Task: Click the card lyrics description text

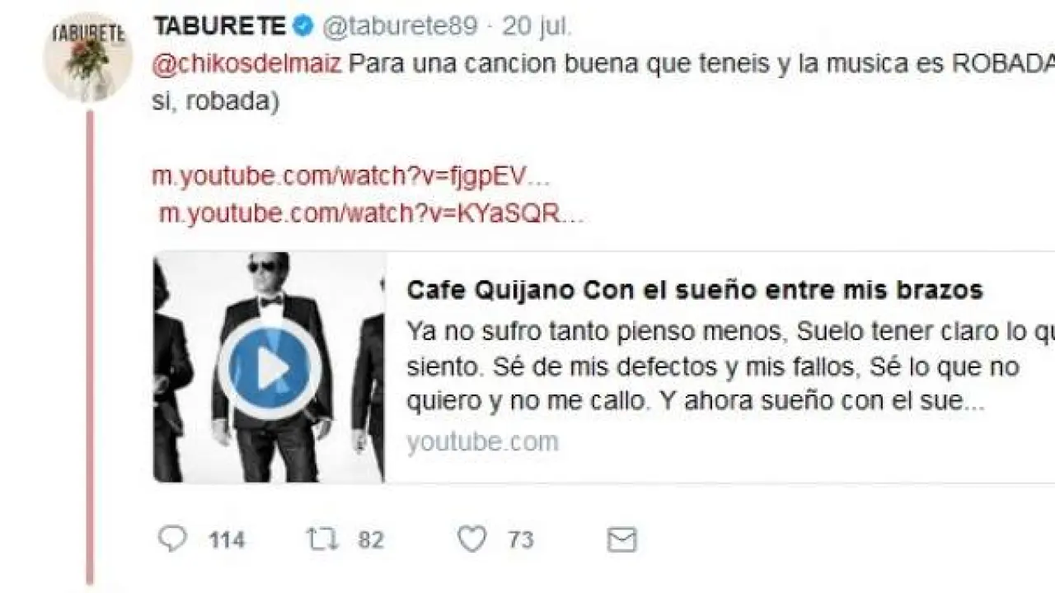Action: click(x=730, y=367)
